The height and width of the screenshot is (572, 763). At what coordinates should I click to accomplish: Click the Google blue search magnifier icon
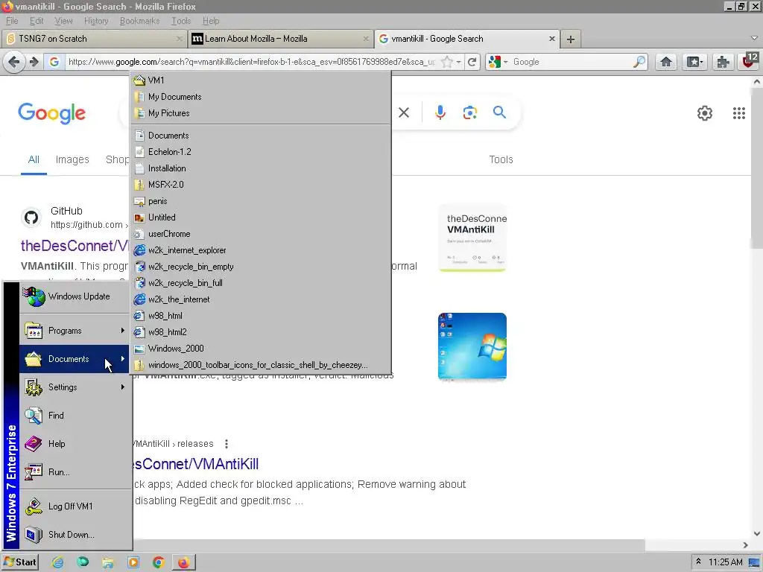pyautogui.click(x=499, y=112)
